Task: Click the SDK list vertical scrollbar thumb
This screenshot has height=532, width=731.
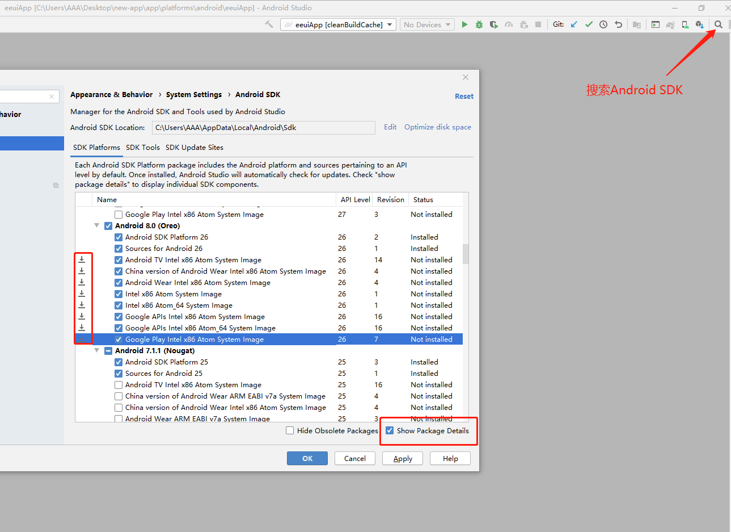Action: pos(466,254)
